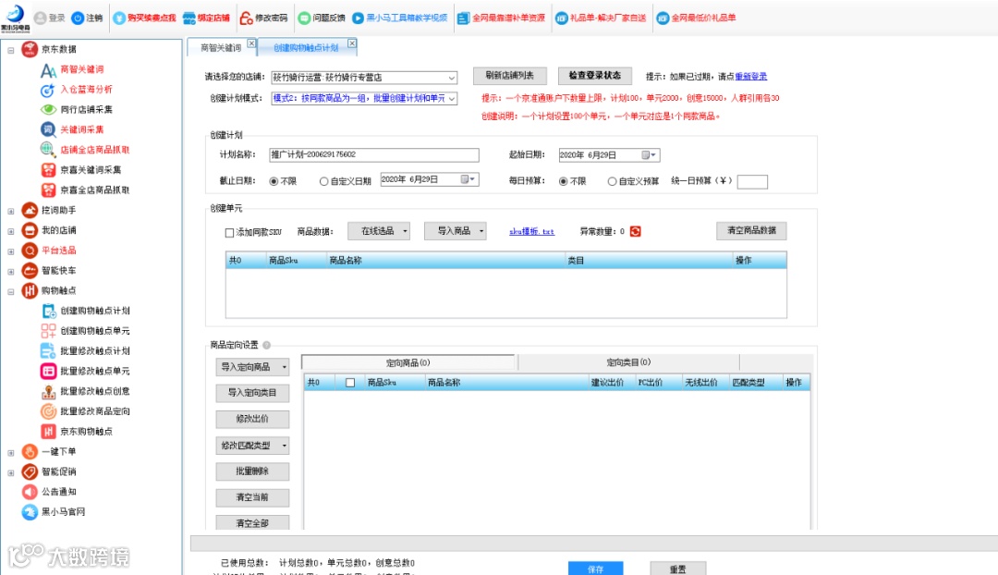Open the 起始日期 date picker
Screen dimensions: 998x575
point(649,154)
